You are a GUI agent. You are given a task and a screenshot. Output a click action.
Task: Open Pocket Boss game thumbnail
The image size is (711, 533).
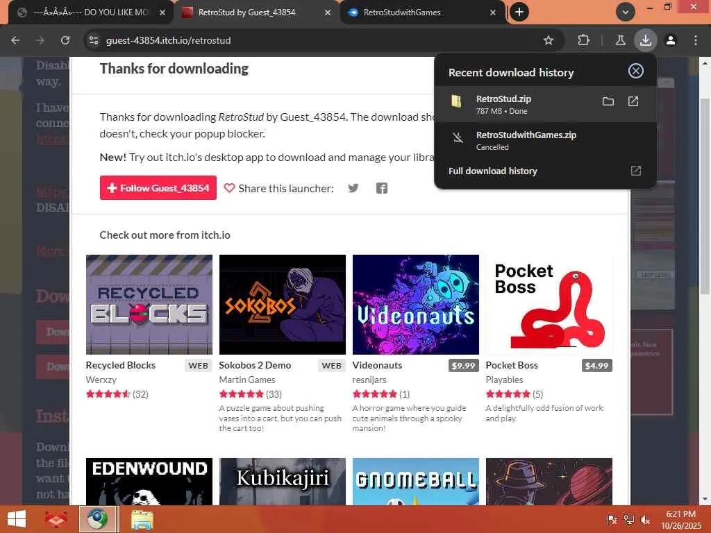(x=549, y=305)
